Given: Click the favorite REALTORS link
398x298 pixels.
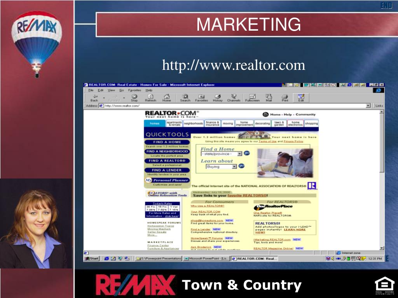Looking at the screenshot, I should click(x=247, y=196).
